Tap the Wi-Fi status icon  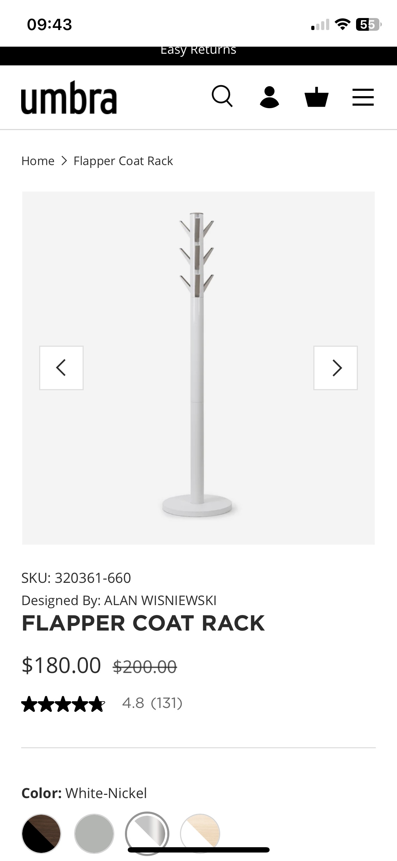342,24
